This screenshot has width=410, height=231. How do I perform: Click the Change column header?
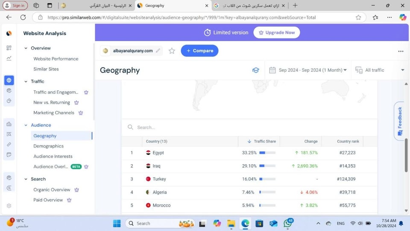310,141
